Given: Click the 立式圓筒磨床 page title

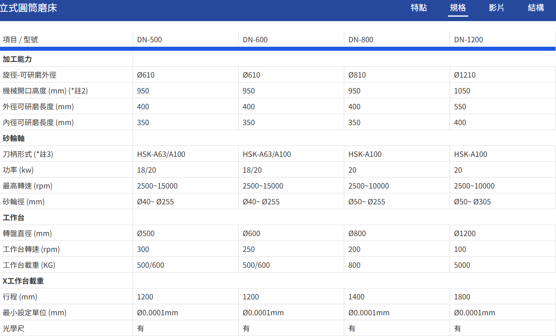Looking at the screenshot, I should (28, 8).
